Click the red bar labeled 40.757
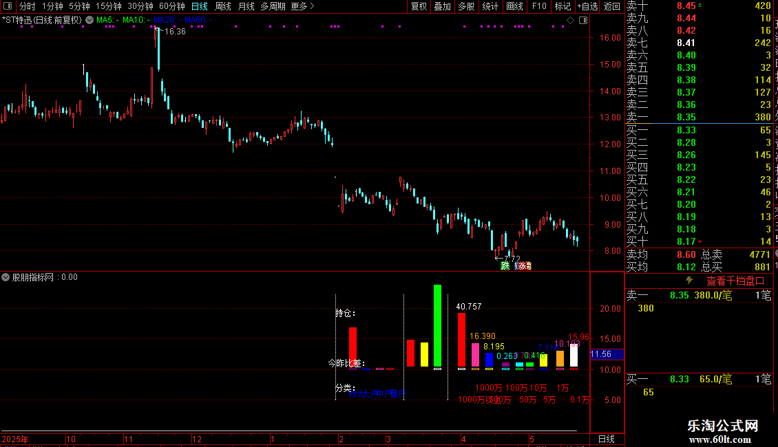This screenshot has height=447, width=778. pos(461,340)
